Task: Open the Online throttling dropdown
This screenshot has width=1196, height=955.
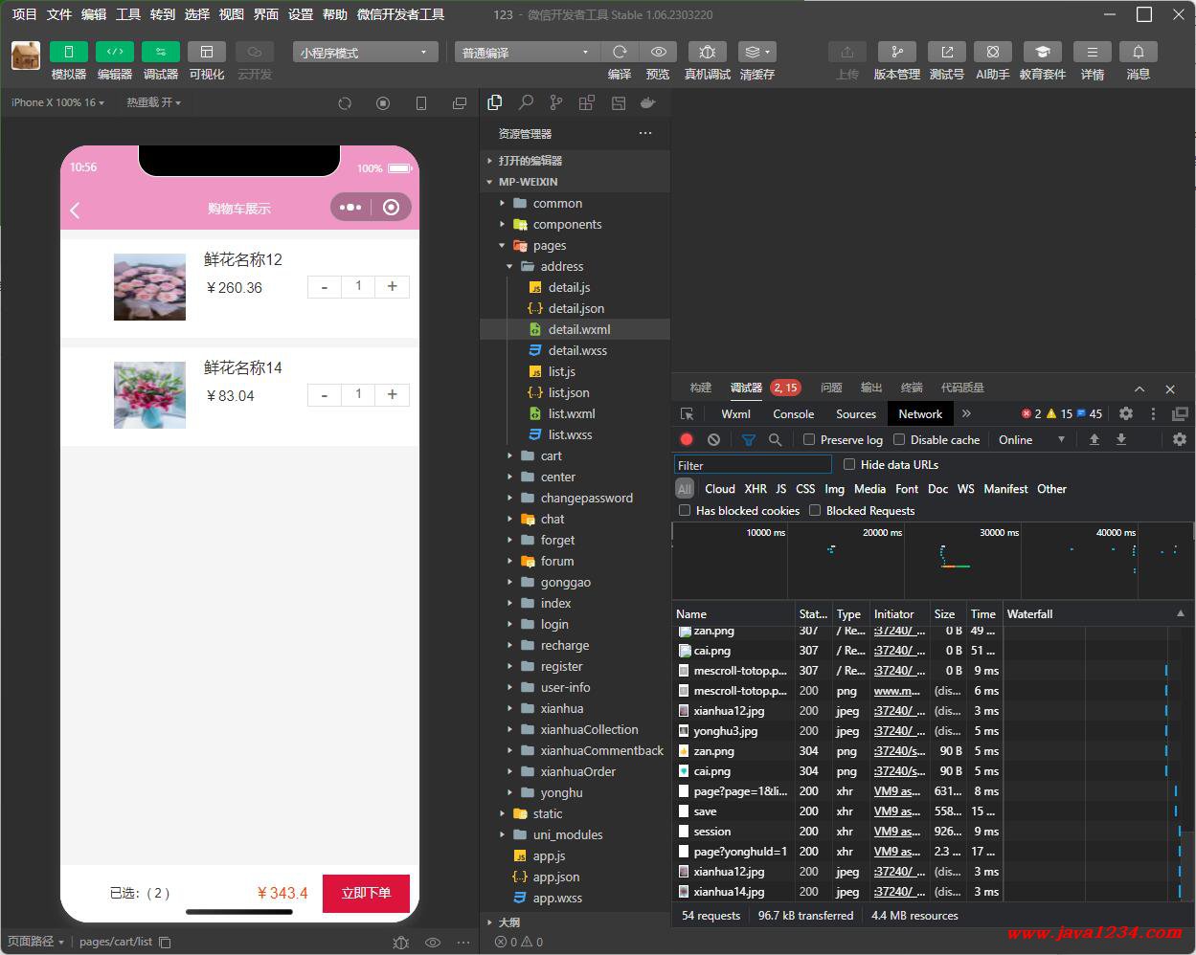Action: point(1031,439)
